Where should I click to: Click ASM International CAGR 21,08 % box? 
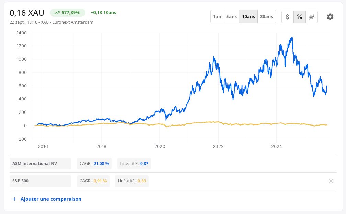[94, 163]
